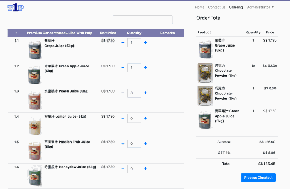Tap plus icon for Passion Fruit Juice
The image size is (290, 189).
click(x=145, y=143)
